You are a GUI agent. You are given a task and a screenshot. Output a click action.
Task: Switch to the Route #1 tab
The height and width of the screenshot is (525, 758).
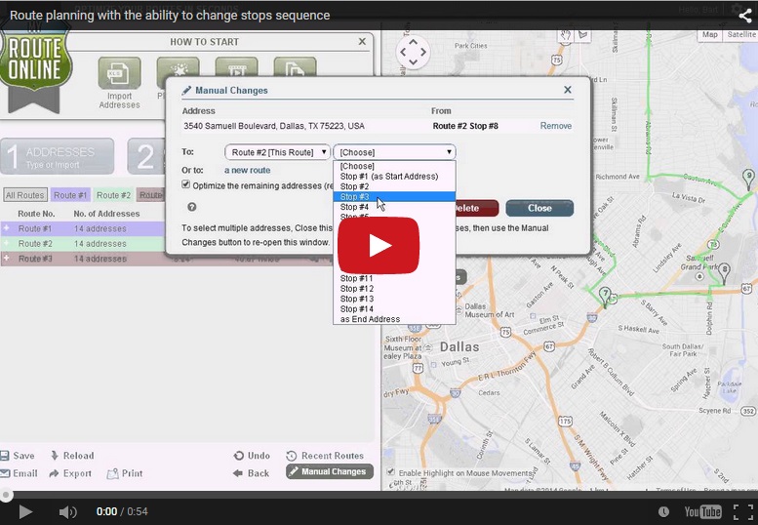(70, 195)
